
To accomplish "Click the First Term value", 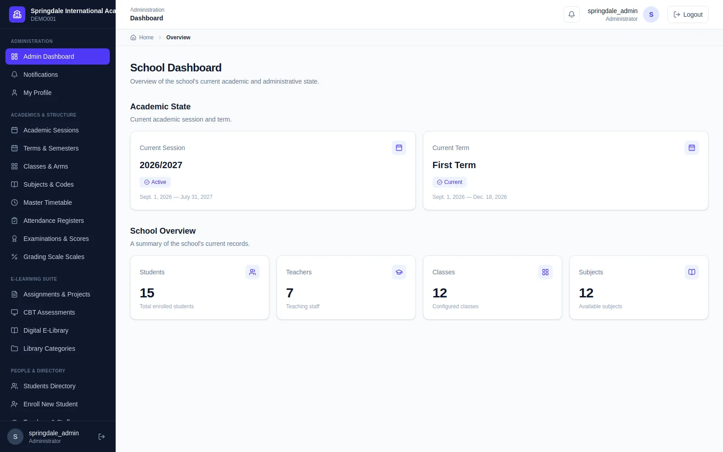I will pyautogui.click(x=454, y=165).
